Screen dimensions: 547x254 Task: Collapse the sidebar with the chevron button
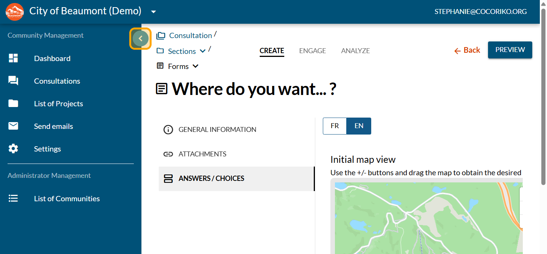click(x=141, y=38)
